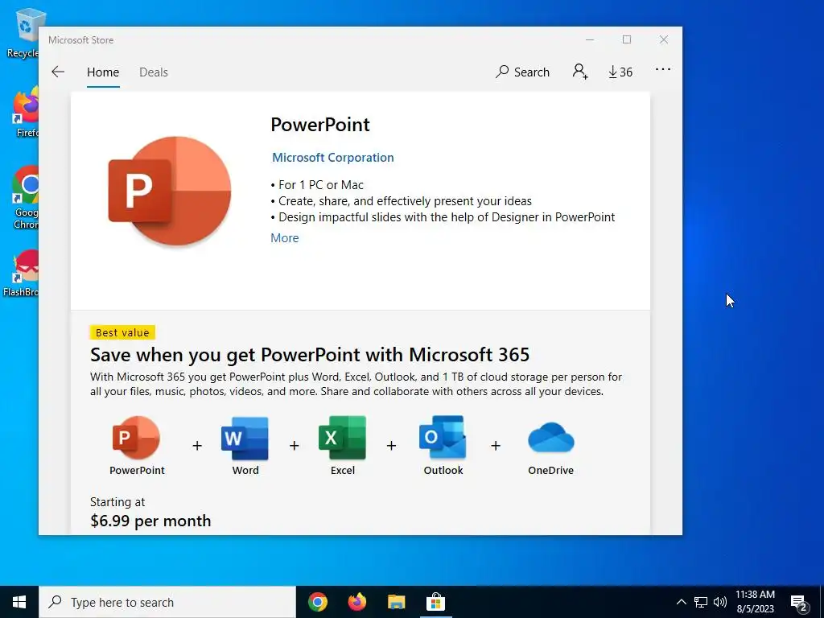Click the large PowerPoint app logo
Image resolution: width=824 pixels, height=618 pixels.
(x=170, y=191)
